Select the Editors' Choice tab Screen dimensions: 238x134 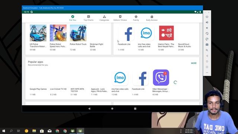pyautogui.click(x=120, y=18)
